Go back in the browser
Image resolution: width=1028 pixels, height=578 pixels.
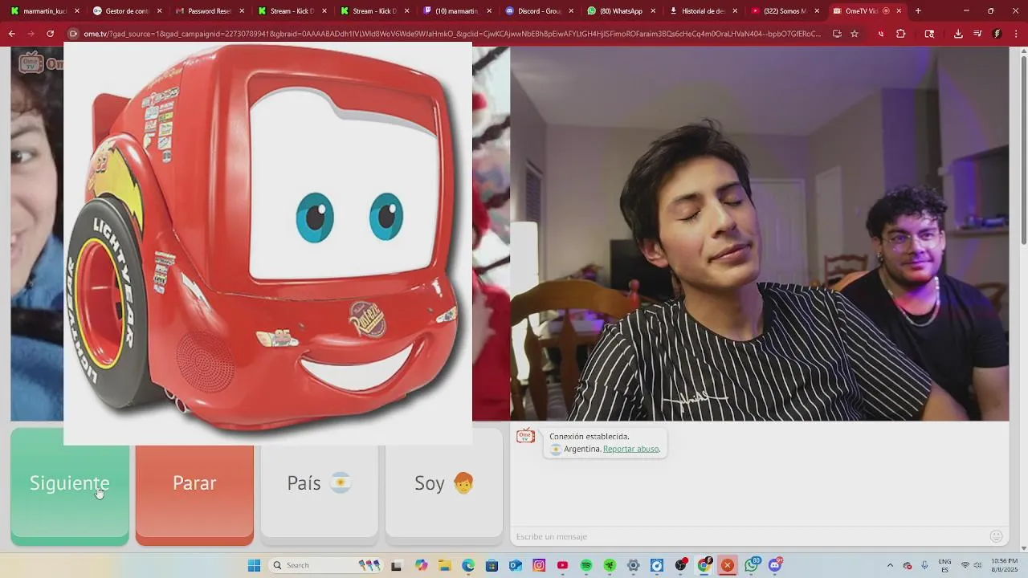click(12, 34)
